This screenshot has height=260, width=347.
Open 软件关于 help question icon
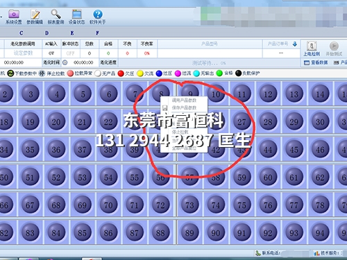(x=98, y=14)
